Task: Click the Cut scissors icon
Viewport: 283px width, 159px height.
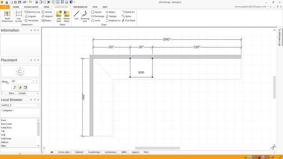Action: [37, 2]
